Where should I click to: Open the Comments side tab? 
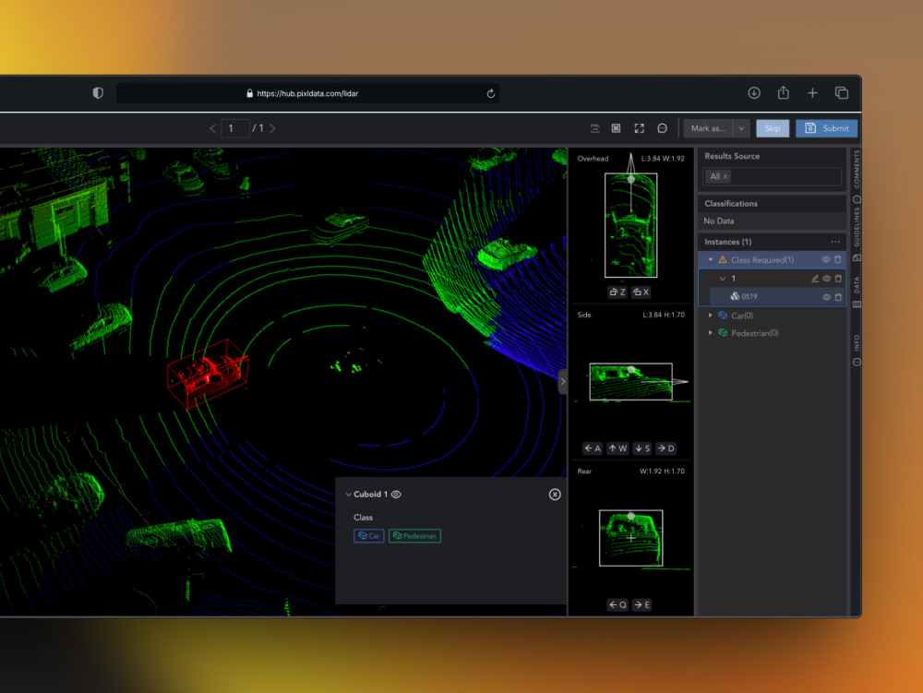(857, 175)
